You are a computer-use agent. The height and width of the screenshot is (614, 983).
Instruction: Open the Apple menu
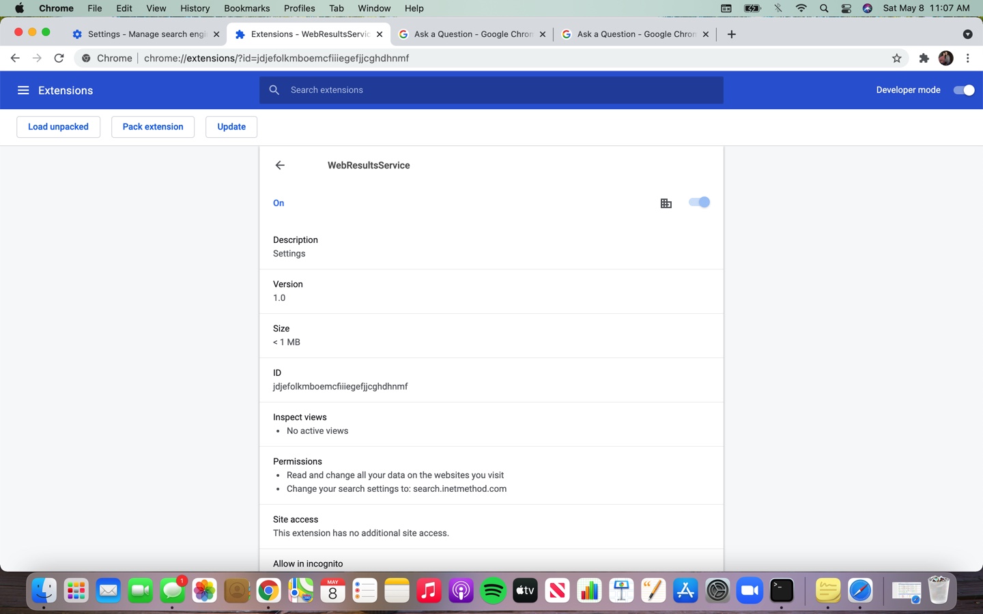(19, 8)
